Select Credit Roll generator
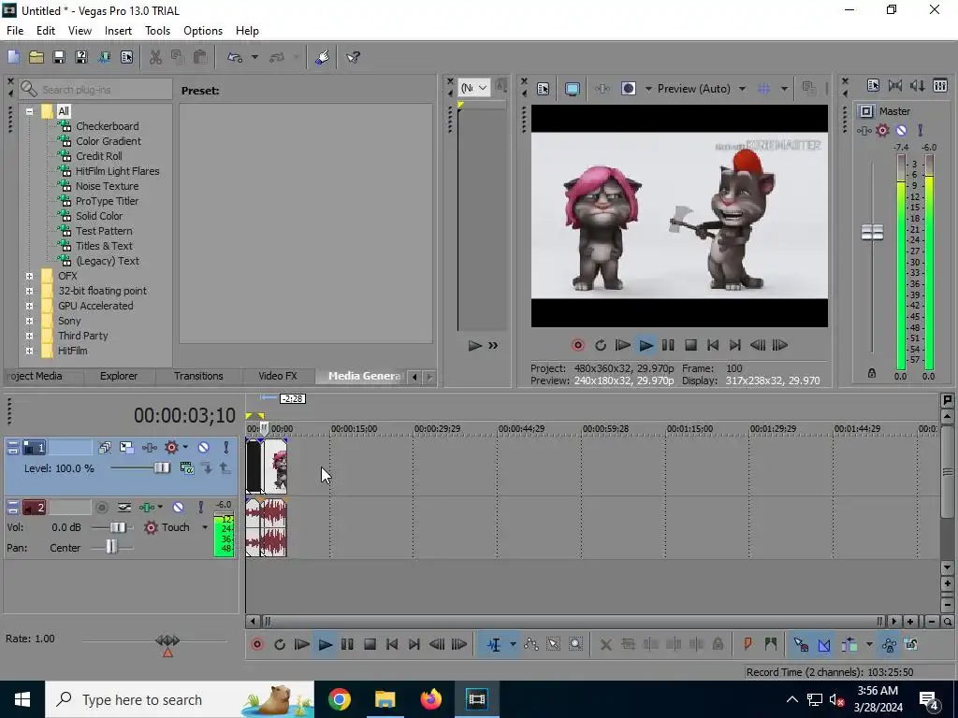Viewport: 958px width, 718px height. coord(98,156)
